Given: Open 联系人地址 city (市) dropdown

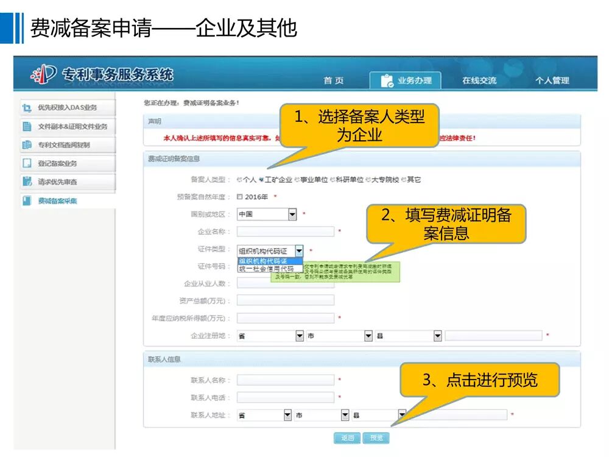Looking at the screenshot, I should 322,415.
